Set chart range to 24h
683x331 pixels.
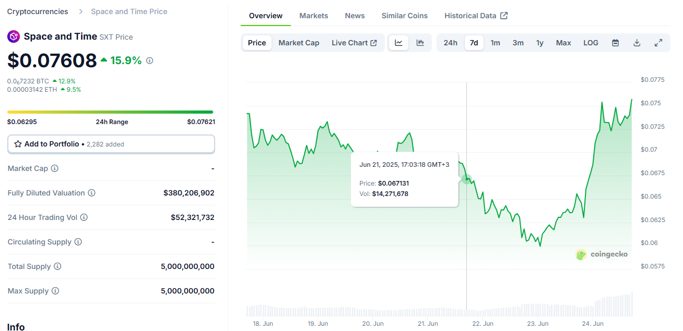pos(451,43)
